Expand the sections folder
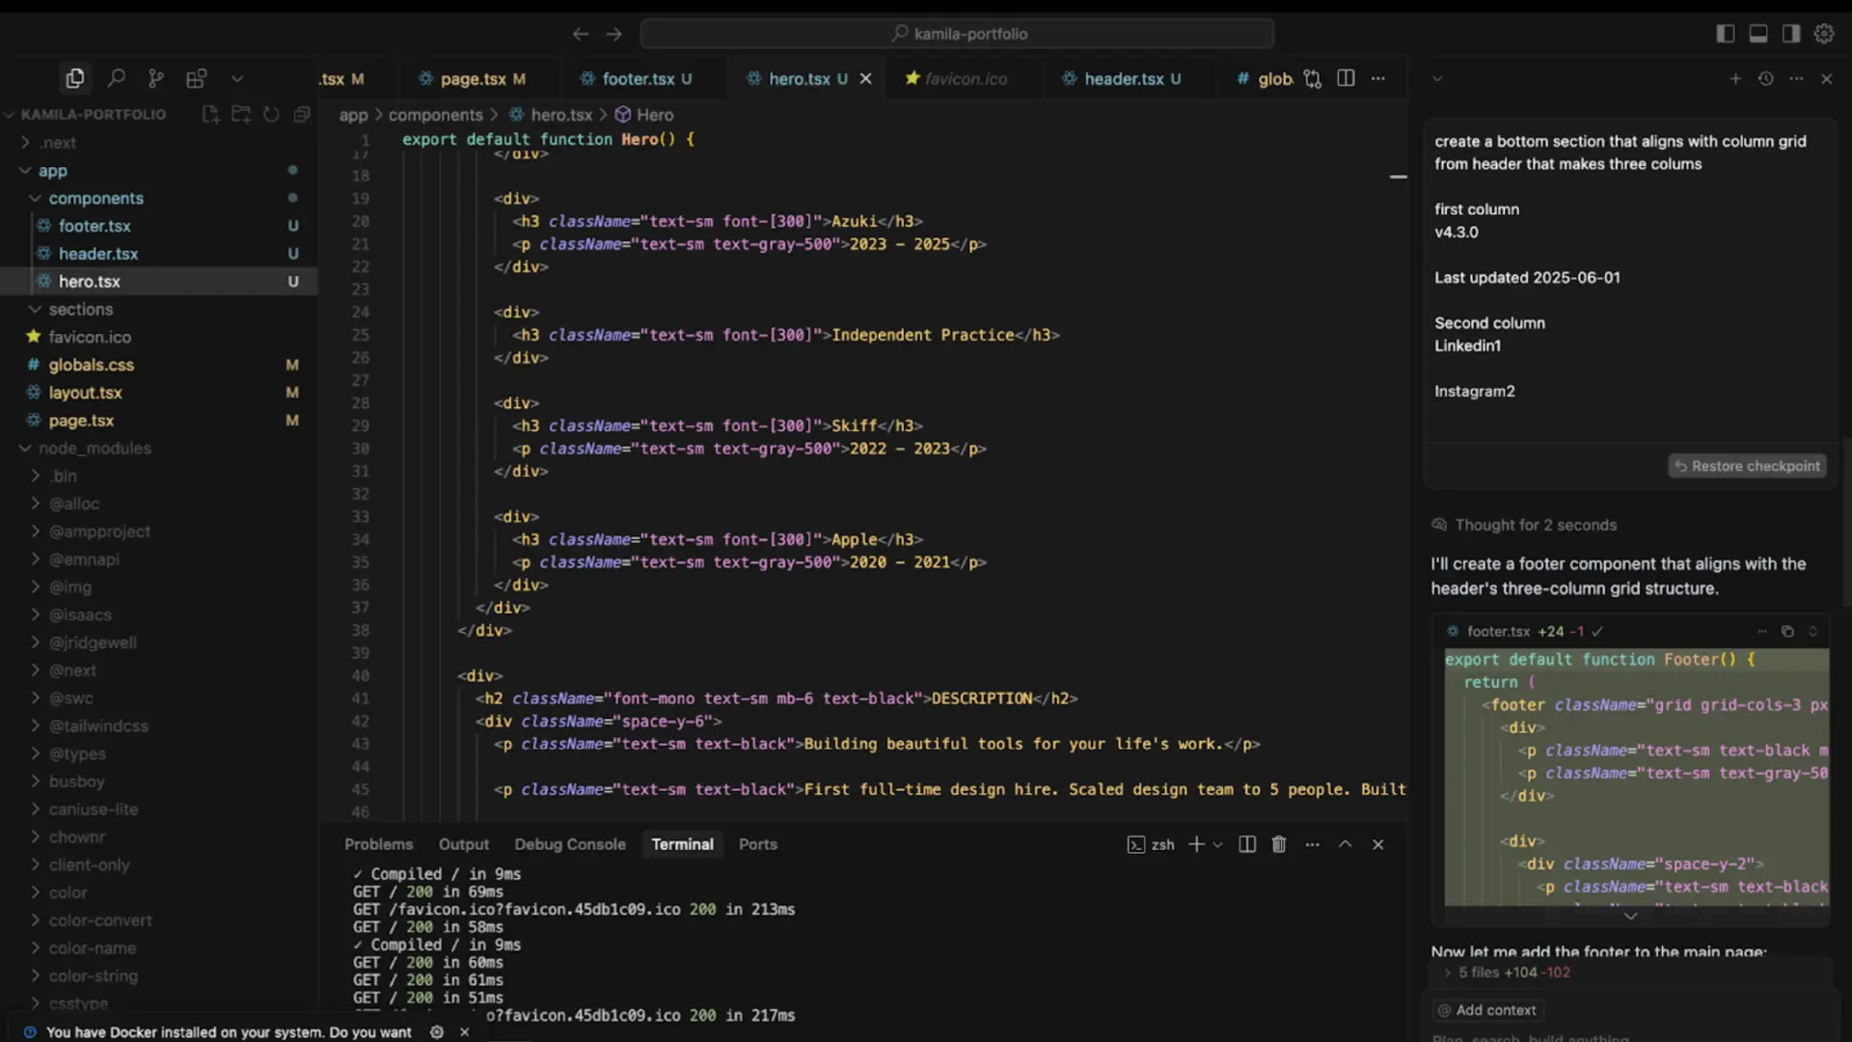Viewport: 1852px width, 1042px height. (x=81, y=309)
